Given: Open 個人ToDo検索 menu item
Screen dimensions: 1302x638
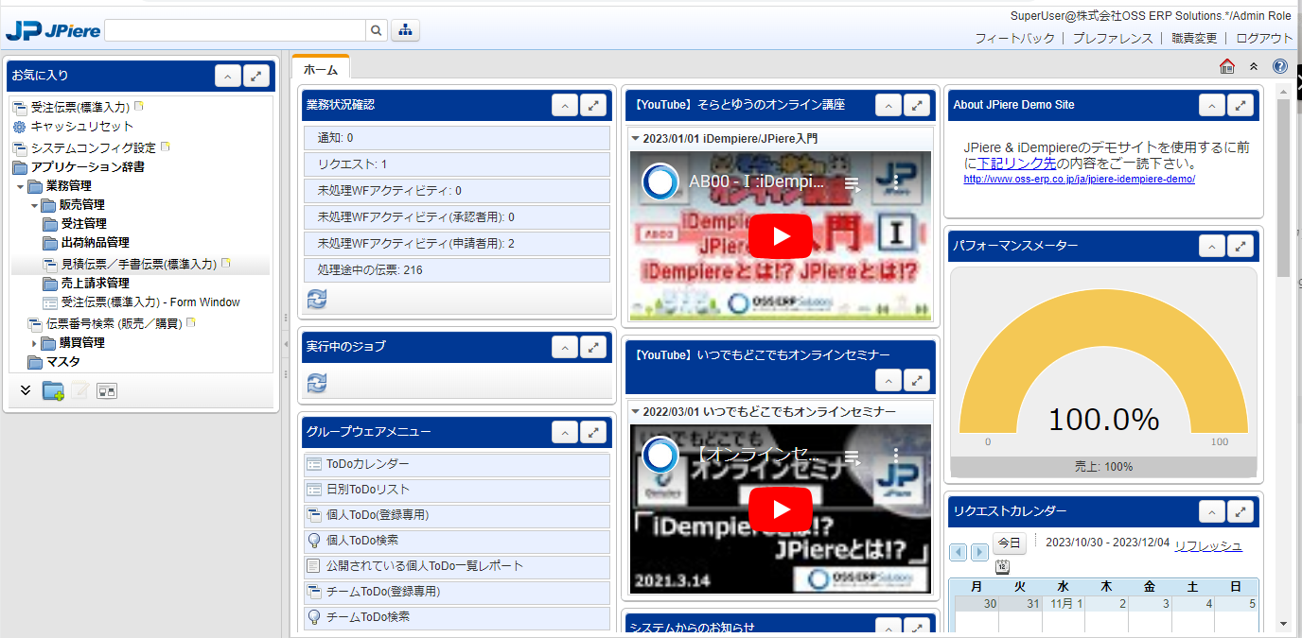Looking at the screenshot, I should coord(457,542).
